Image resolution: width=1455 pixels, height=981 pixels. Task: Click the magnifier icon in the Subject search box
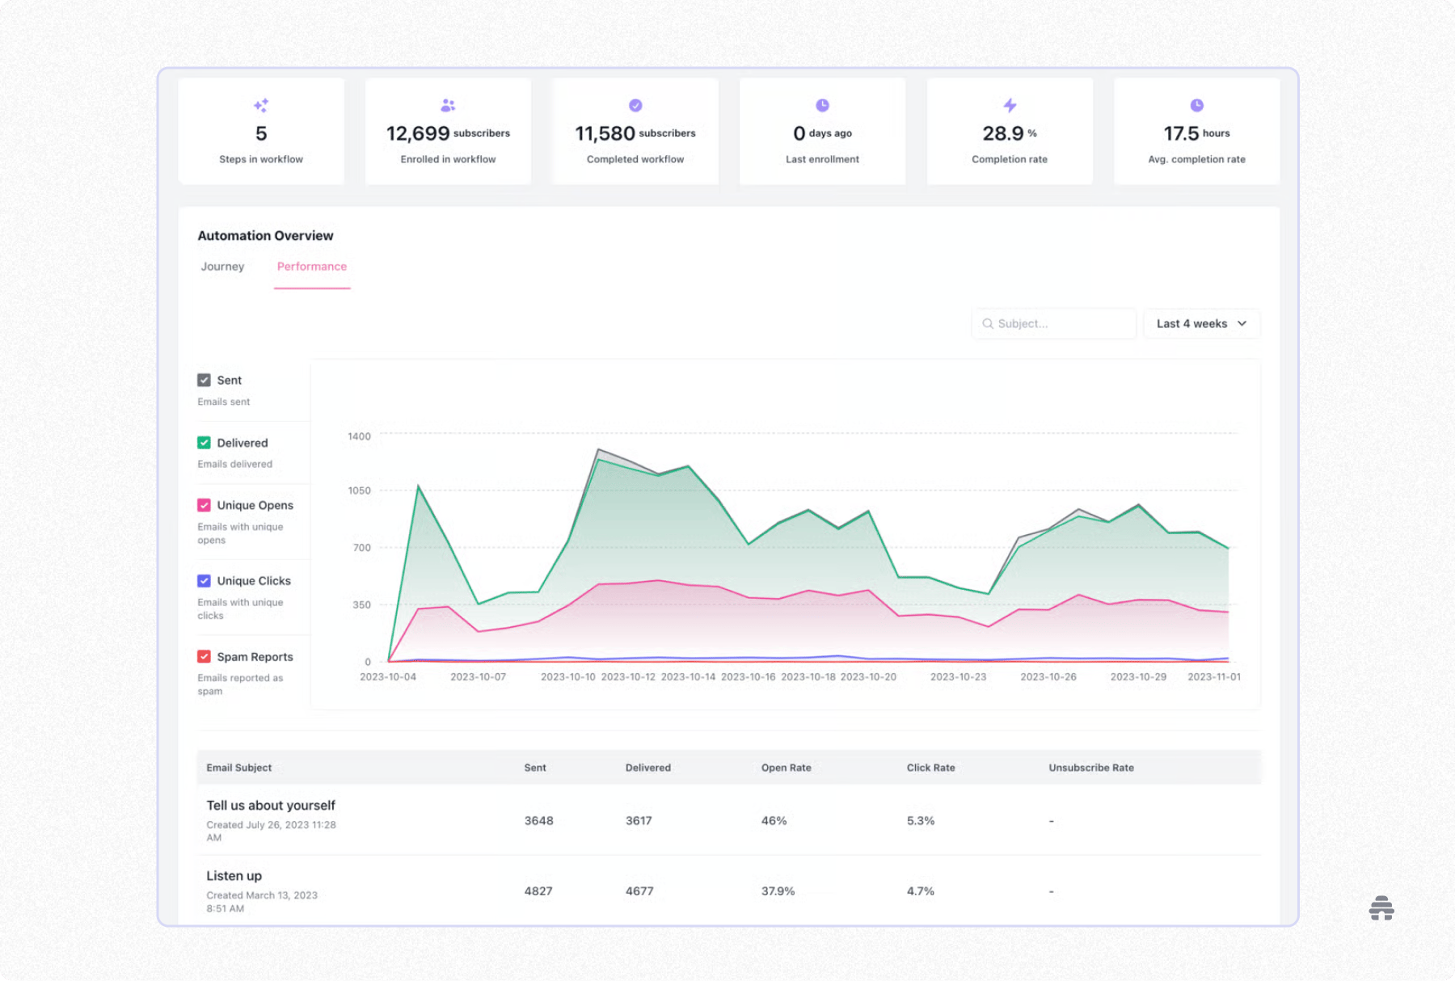[988, 323]
